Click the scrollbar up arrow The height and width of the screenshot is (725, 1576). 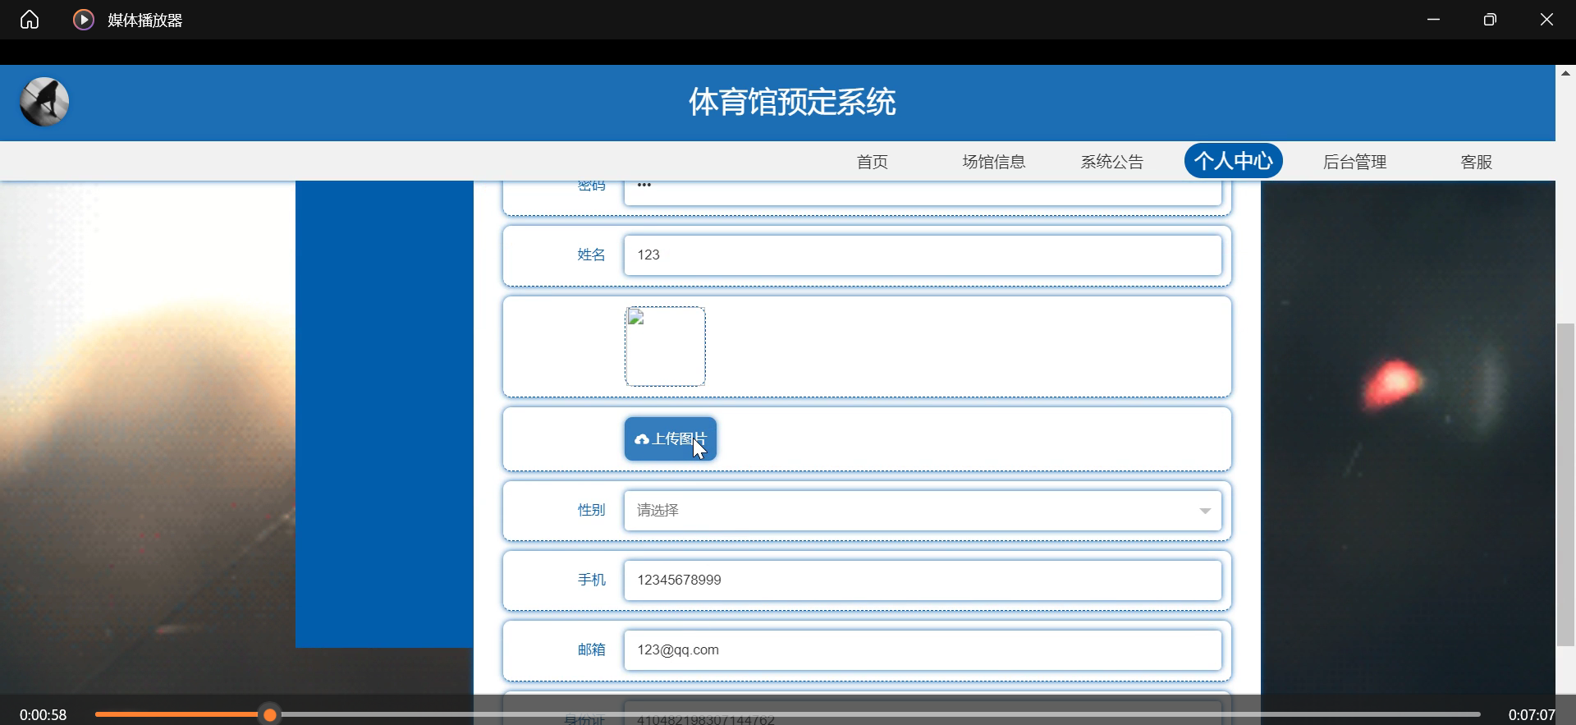coord(1565,73)
